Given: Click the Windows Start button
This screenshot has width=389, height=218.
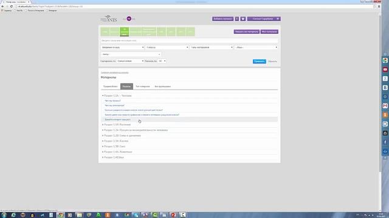Looking at the screenshot, I should pyautogui.click(x=4, y=215).
